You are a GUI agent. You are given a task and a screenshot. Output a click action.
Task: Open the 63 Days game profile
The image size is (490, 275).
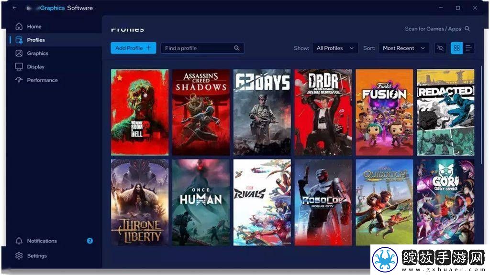[262, 112]
